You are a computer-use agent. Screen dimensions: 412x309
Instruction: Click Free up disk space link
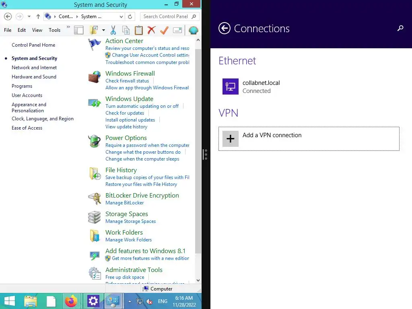pyautogui.click(x=125, y=277)
